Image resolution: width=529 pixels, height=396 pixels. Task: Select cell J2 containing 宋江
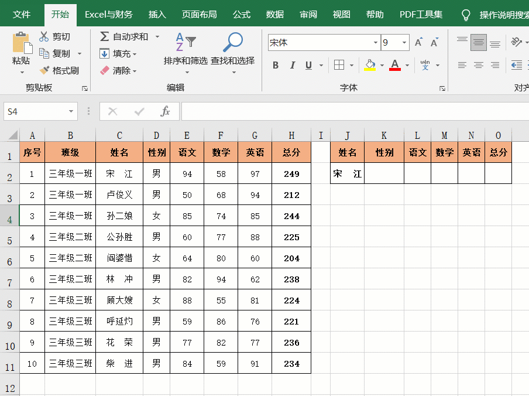[x=347, y=173]
